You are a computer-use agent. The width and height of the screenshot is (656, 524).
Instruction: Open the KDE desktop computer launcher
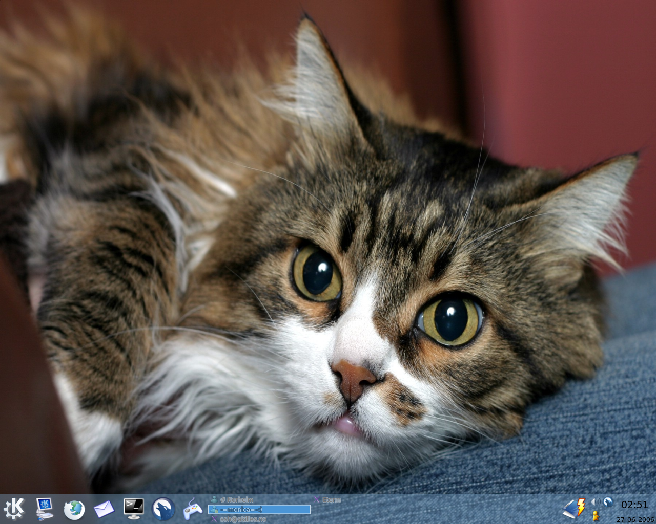click(x=45, y=509)
